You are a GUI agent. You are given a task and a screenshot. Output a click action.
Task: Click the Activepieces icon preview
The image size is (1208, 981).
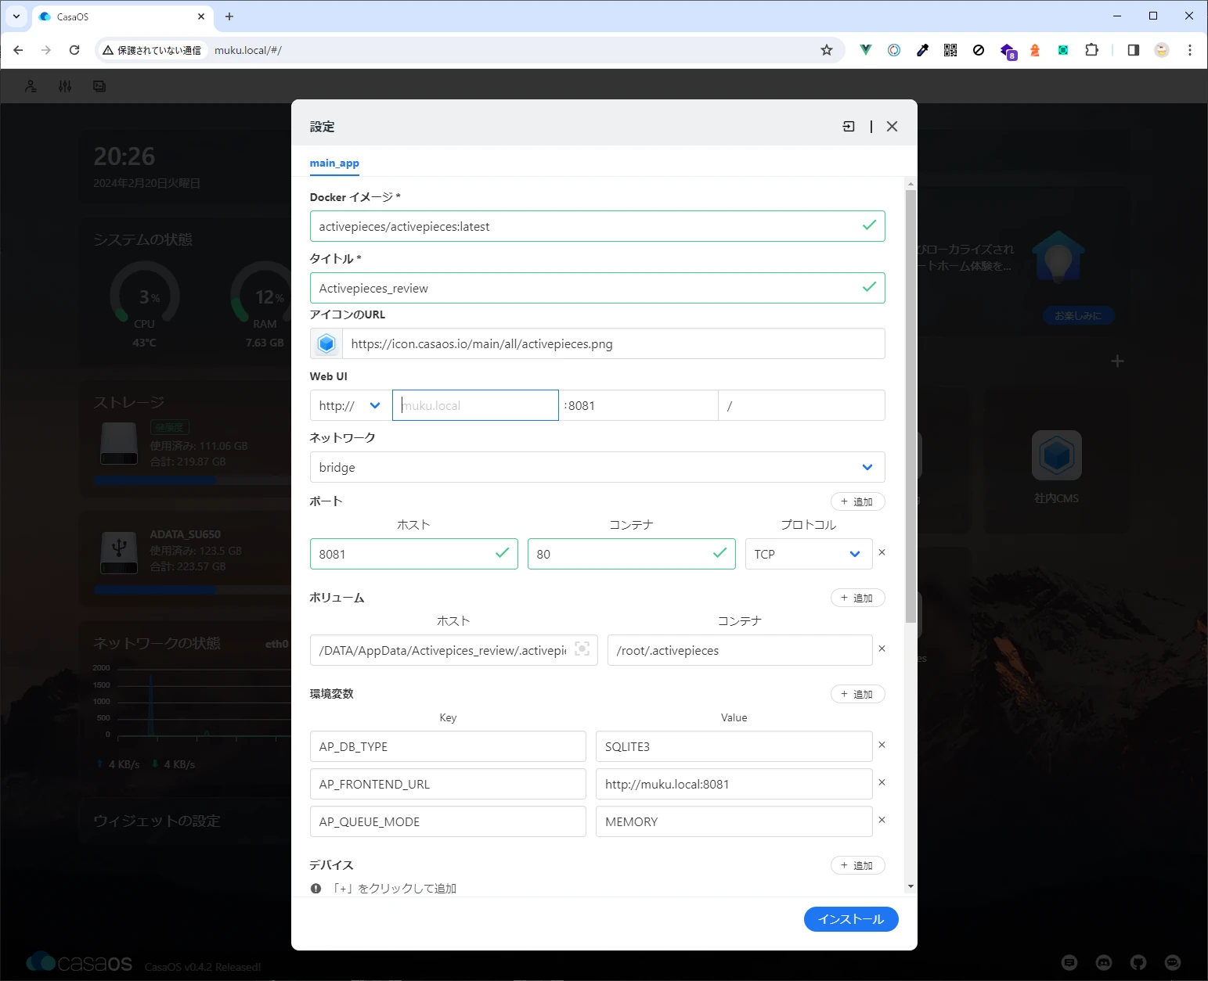click(x=326, y=343)
